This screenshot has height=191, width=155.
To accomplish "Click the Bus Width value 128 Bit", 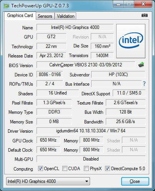I will pyautogui.click(x=126, y=112).
